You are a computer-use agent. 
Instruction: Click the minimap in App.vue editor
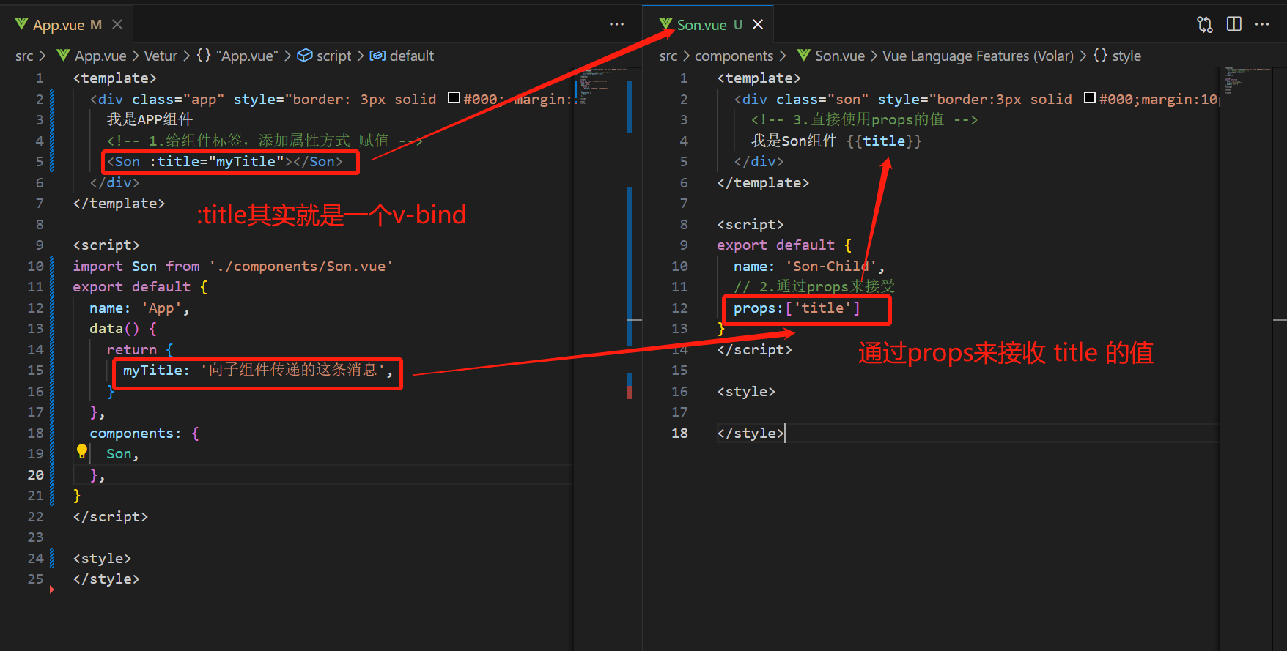coord(599,86)
